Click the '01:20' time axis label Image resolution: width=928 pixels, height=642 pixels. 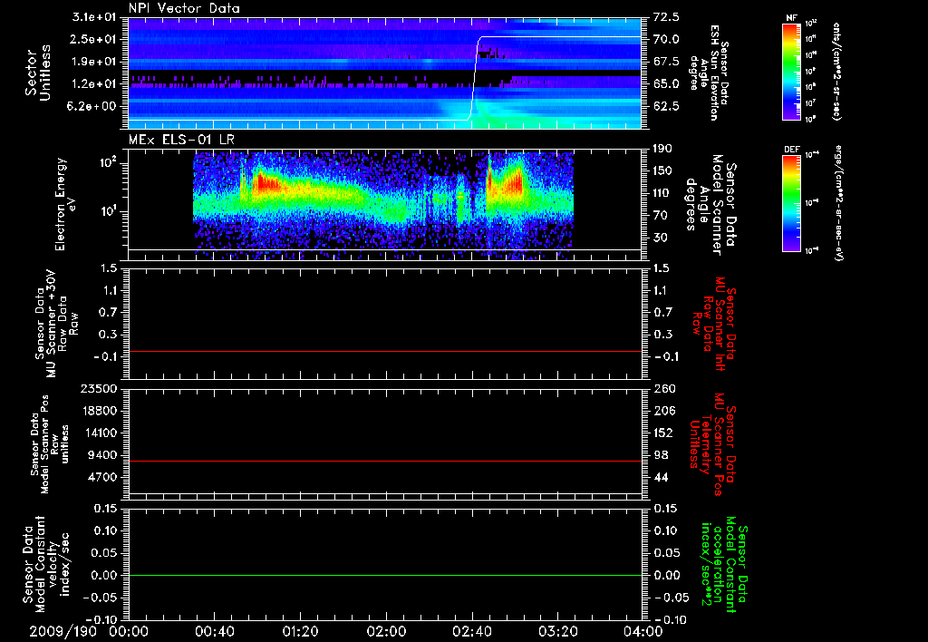point(301,631)
